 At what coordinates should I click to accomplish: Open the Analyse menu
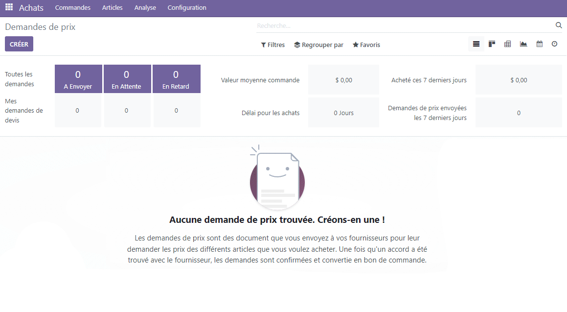pos(145,8)
